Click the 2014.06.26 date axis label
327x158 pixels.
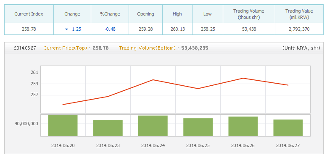pyautogui.click(x=243, y=145)
